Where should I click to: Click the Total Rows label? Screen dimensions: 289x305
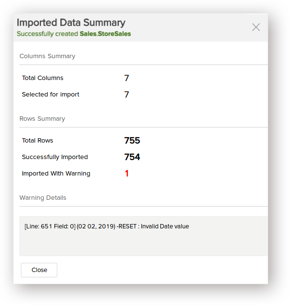[37, 141]
